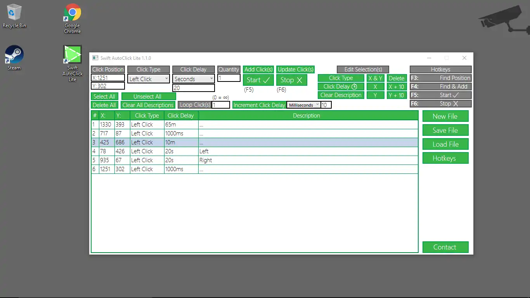Focus the Quantity input field
Image resolution: width=530 pixels, height=298 pixels.
pyautogui.click(x=229, y=78)
